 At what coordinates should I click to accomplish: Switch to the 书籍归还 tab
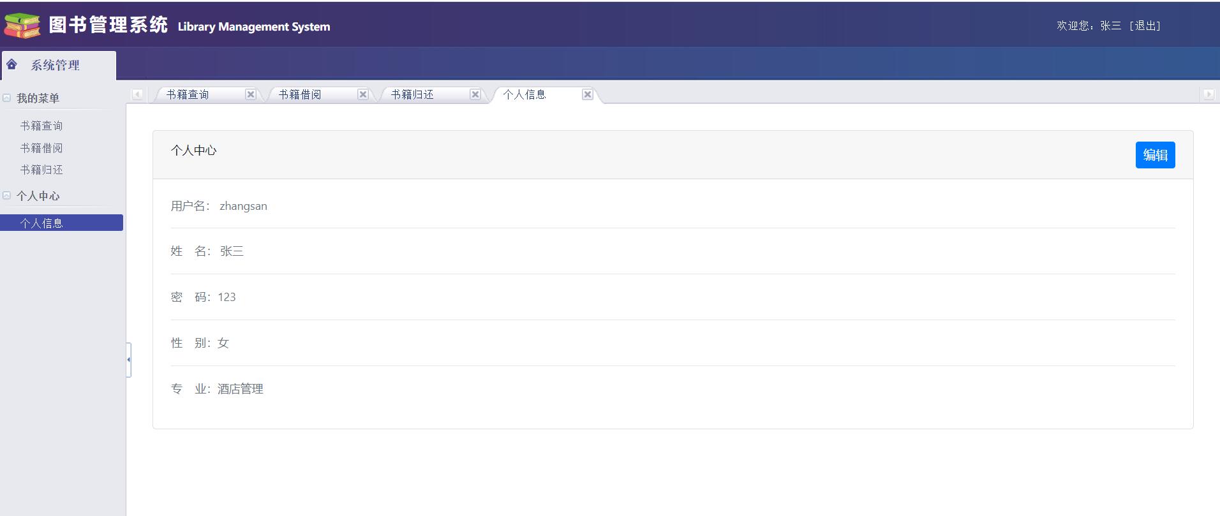tap(412, 94)
